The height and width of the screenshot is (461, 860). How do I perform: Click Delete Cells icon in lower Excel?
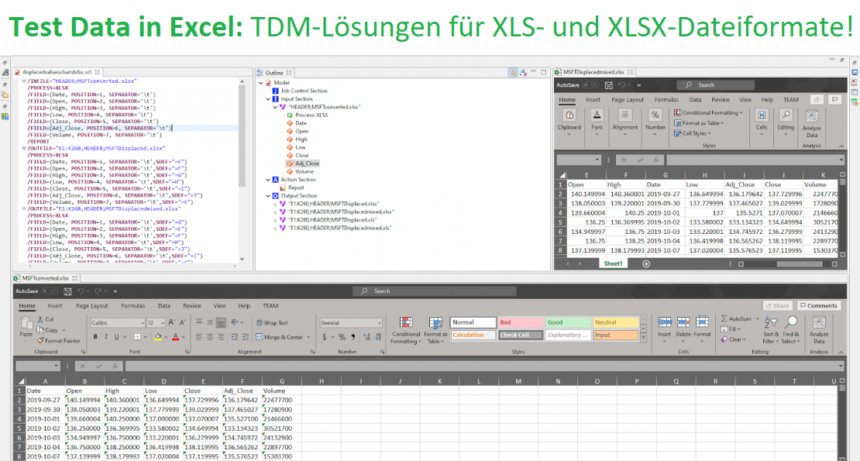(683, 322)
